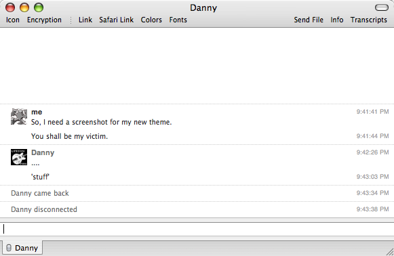The height and width of the screenshot is (256, 394).
Task: Show contact Info
Action: [337, 20]
